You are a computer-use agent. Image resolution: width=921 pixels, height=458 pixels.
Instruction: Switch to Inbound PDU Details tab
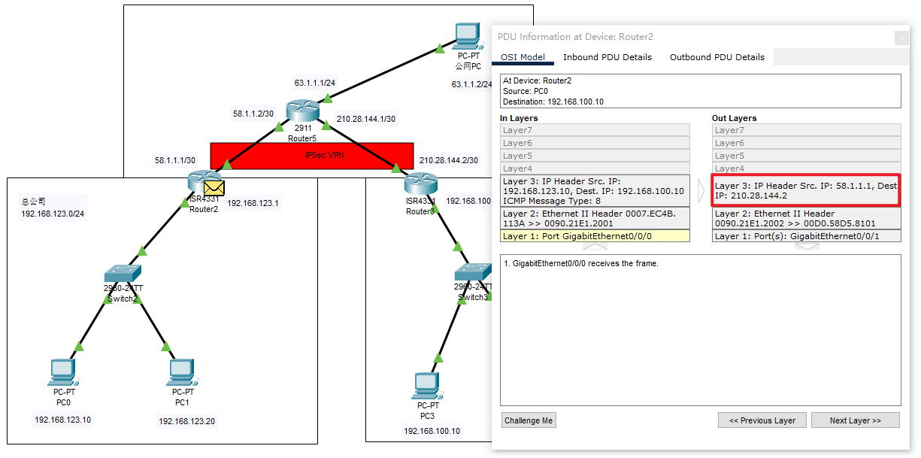[x=607, y=57]
